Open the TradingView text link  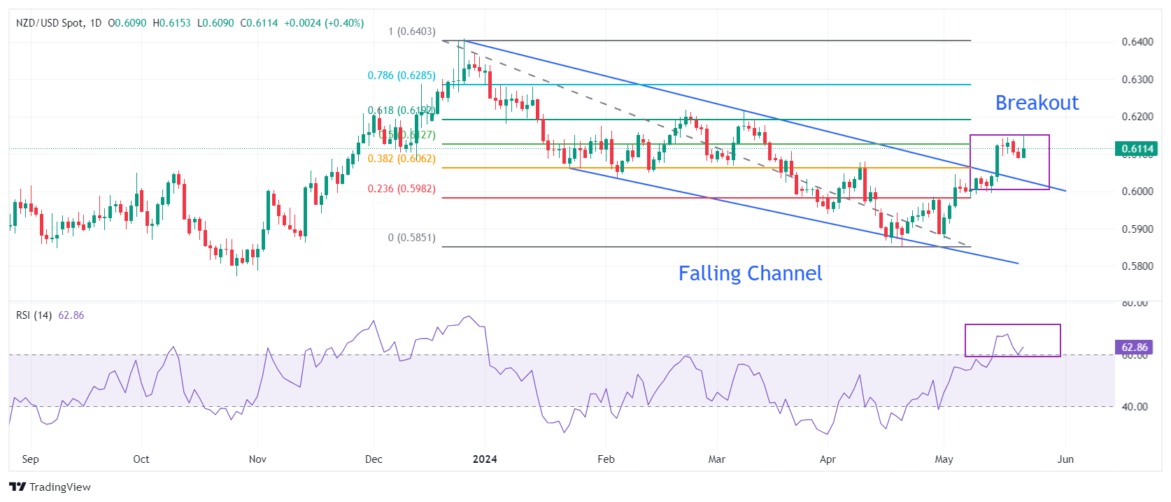[x=60, y=487]
